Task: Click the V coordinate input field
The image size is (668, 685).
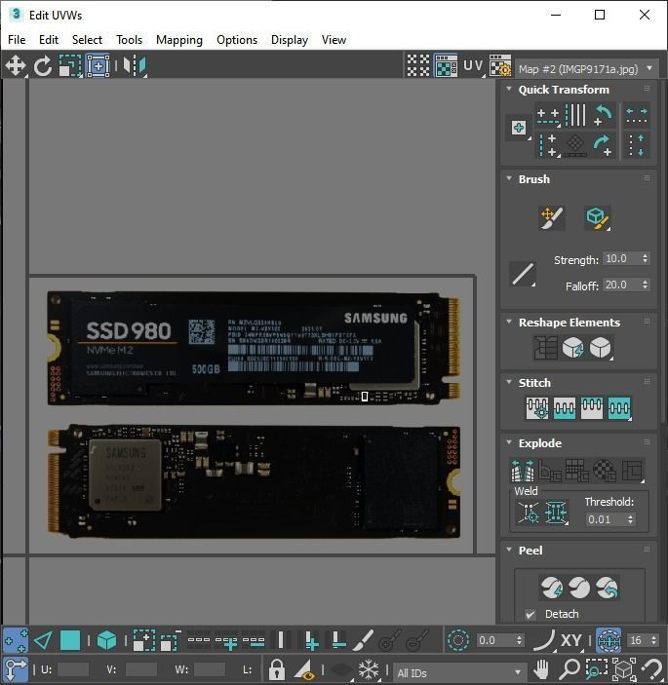Action: point(140,669)
